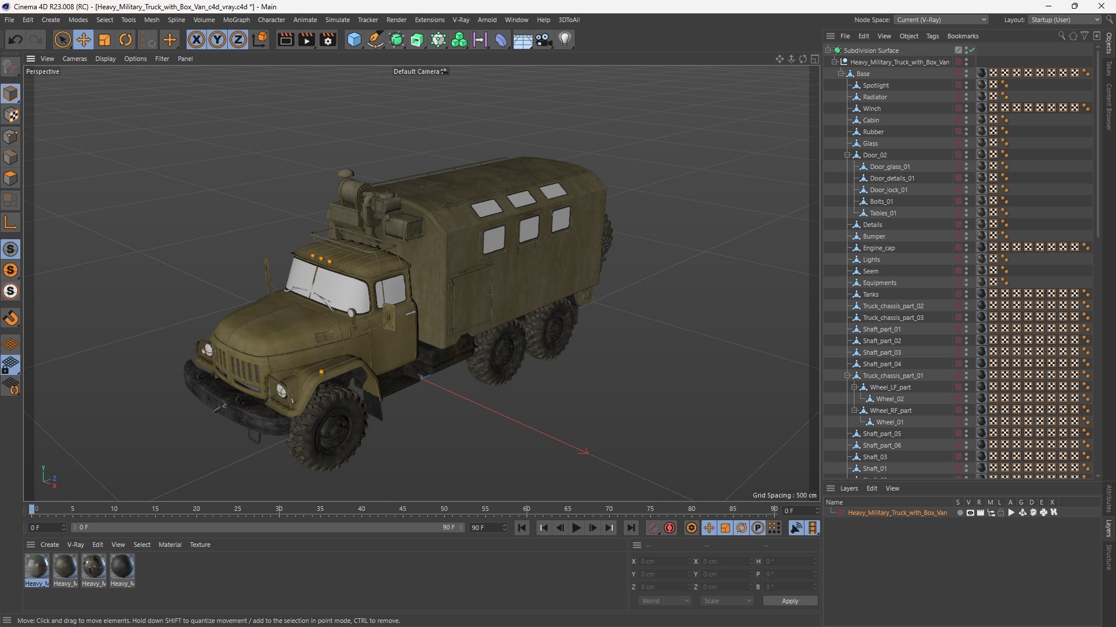This screenshot has height=627, width=1116.
Task: Toggle Z axis lock
Action: pos(238,39)
